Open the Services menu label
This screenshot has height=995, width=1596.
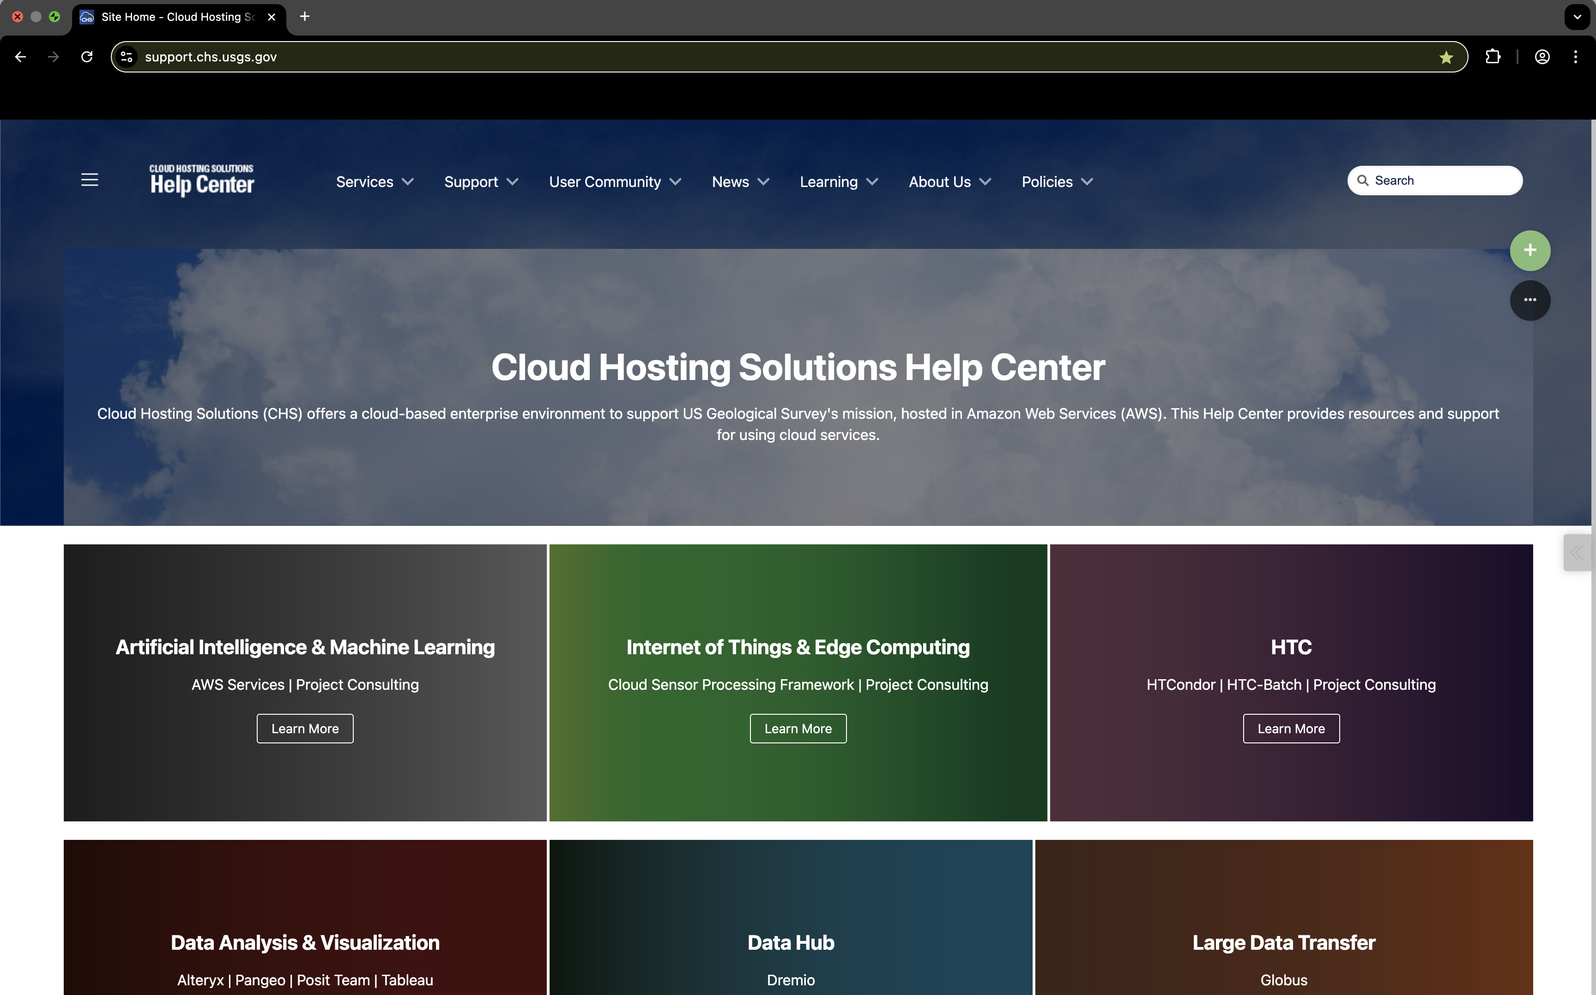[x=365, y=181]
